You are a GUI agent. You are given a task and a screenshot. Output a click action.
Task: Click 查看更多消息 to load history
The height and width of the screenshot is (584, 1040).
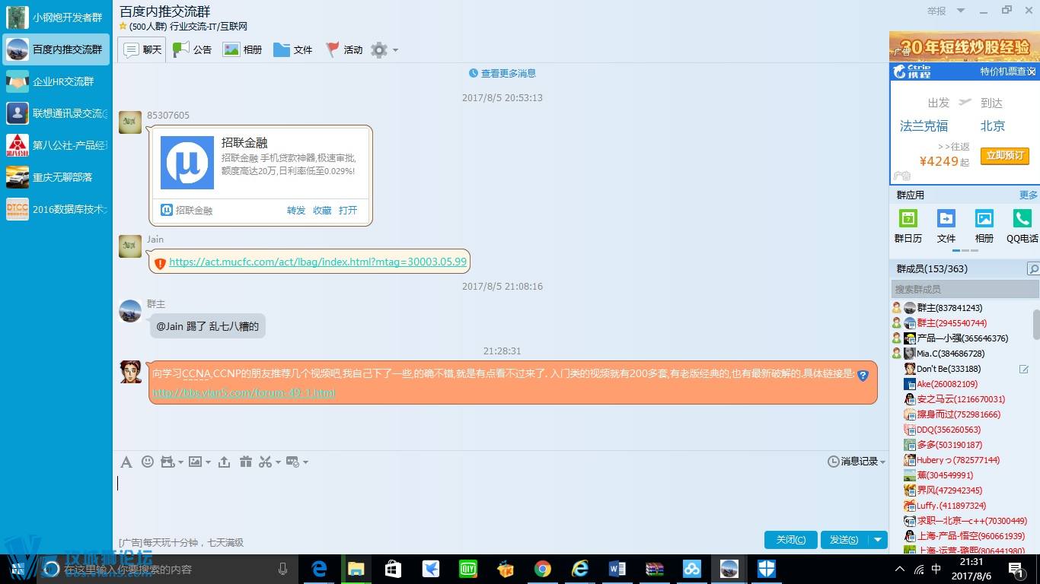502,73
